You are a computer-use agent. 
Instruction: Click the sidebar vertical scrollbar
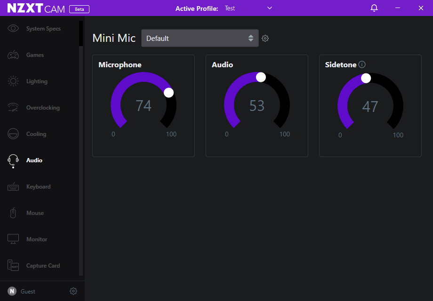(81, 33)
